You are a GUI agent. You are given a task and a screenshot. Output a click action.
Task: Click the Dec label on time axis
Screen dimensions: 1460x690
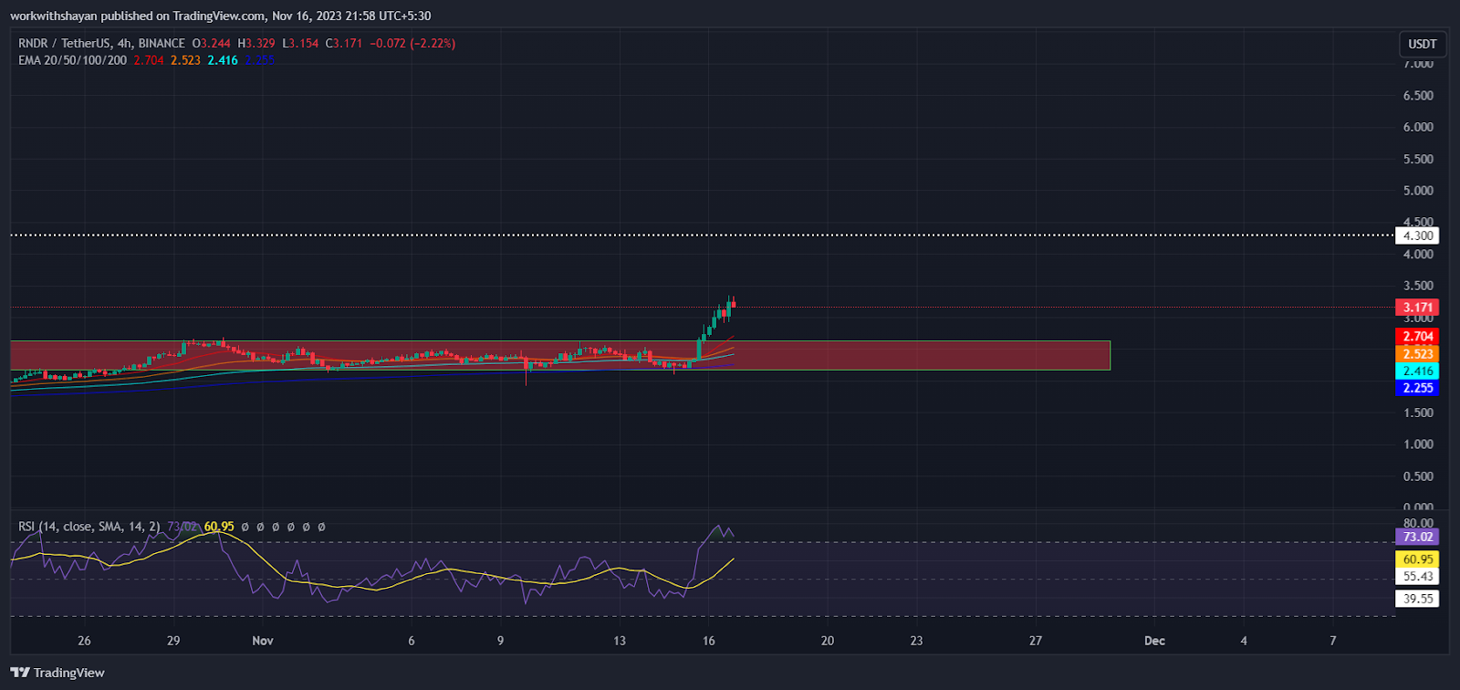click(x=1154, y=641)
